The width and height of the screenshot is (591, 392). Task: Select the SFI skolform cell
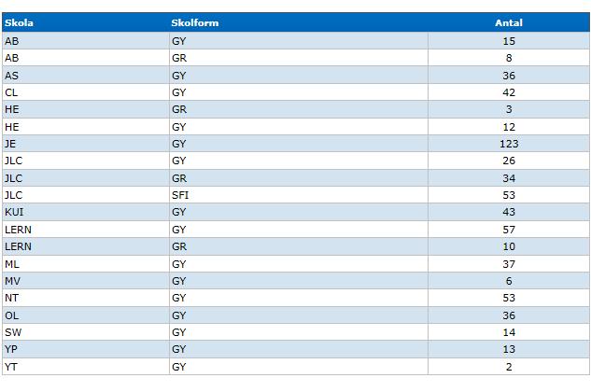click(x=299, y=195)
